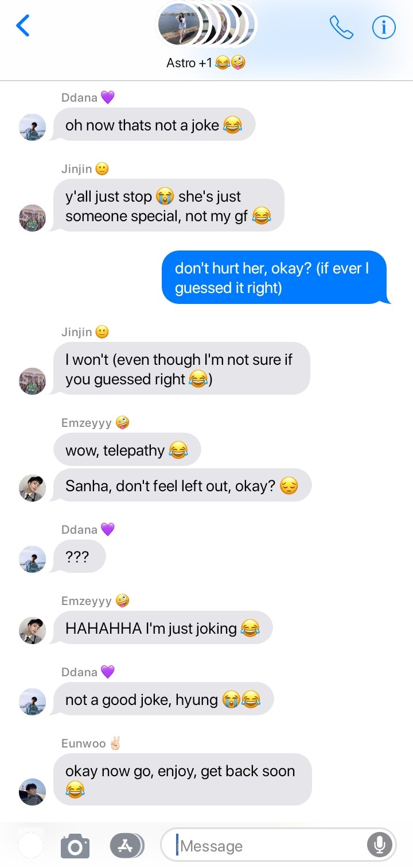
Task: Open conversation info via the i icon
Action: coord(384,27)
